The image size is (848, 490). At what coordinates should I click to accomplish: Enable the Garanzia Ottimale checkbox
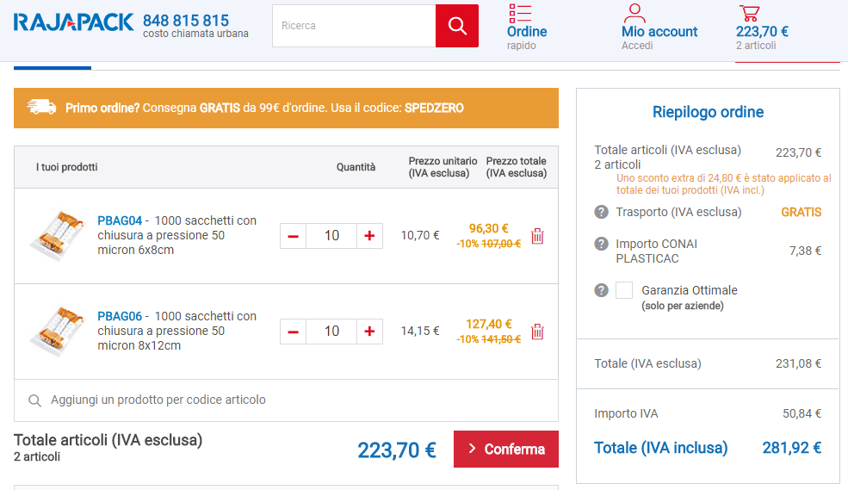pyautogui.click(x=624, y=290)
